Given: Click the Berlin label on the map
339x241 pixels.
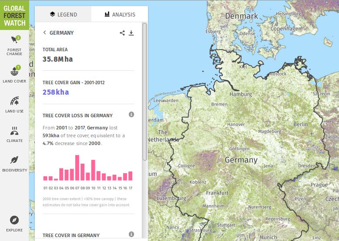Looking at the screenshot, I should 300,124.
